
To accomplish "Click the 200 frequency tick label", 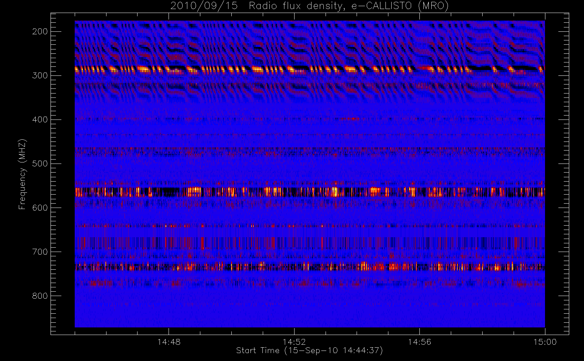I will [x=40, y=31].
